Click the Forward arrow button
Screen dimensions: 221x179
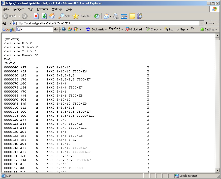(25, 16)
